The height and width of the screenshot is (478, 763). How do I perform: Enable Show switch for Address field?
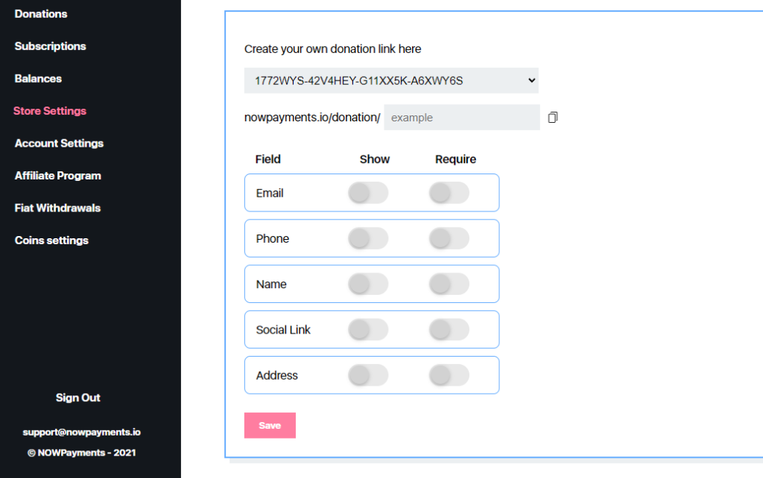368,375
